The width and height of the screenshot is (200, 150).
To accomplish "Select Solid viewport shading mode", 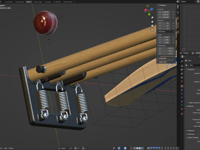I will point(137,148).
